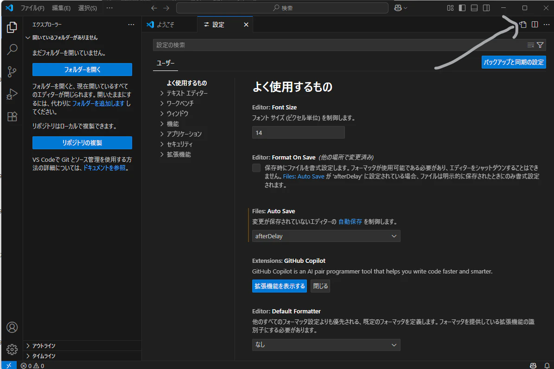Image resolution: width=554 pixels, height=369 pixels.
Task: Open the Accounts menu icon
Action: pyautogui.click(x=12, y=327)
